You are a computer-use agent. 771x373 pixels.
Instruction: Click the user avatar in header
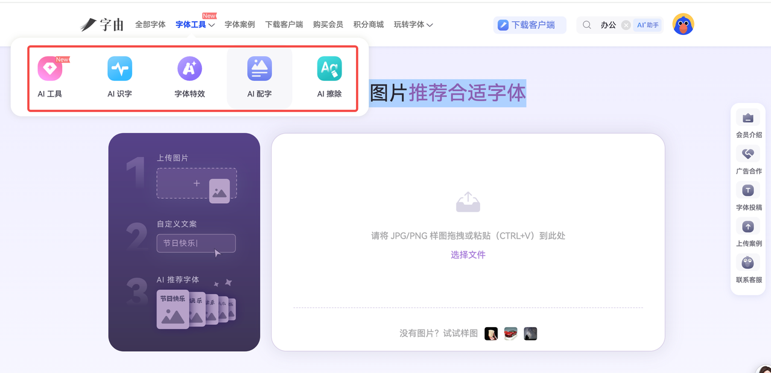[x=683, y=25]
